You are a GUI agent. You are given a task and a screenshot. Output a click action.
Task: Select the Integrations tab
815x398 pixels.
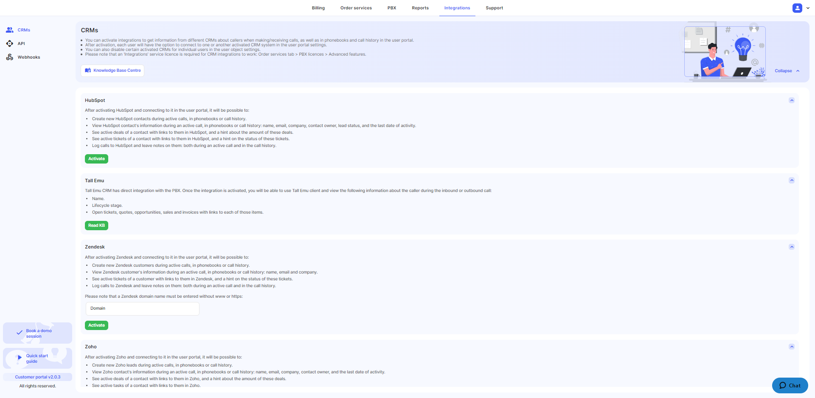click(x=457, y=8)
